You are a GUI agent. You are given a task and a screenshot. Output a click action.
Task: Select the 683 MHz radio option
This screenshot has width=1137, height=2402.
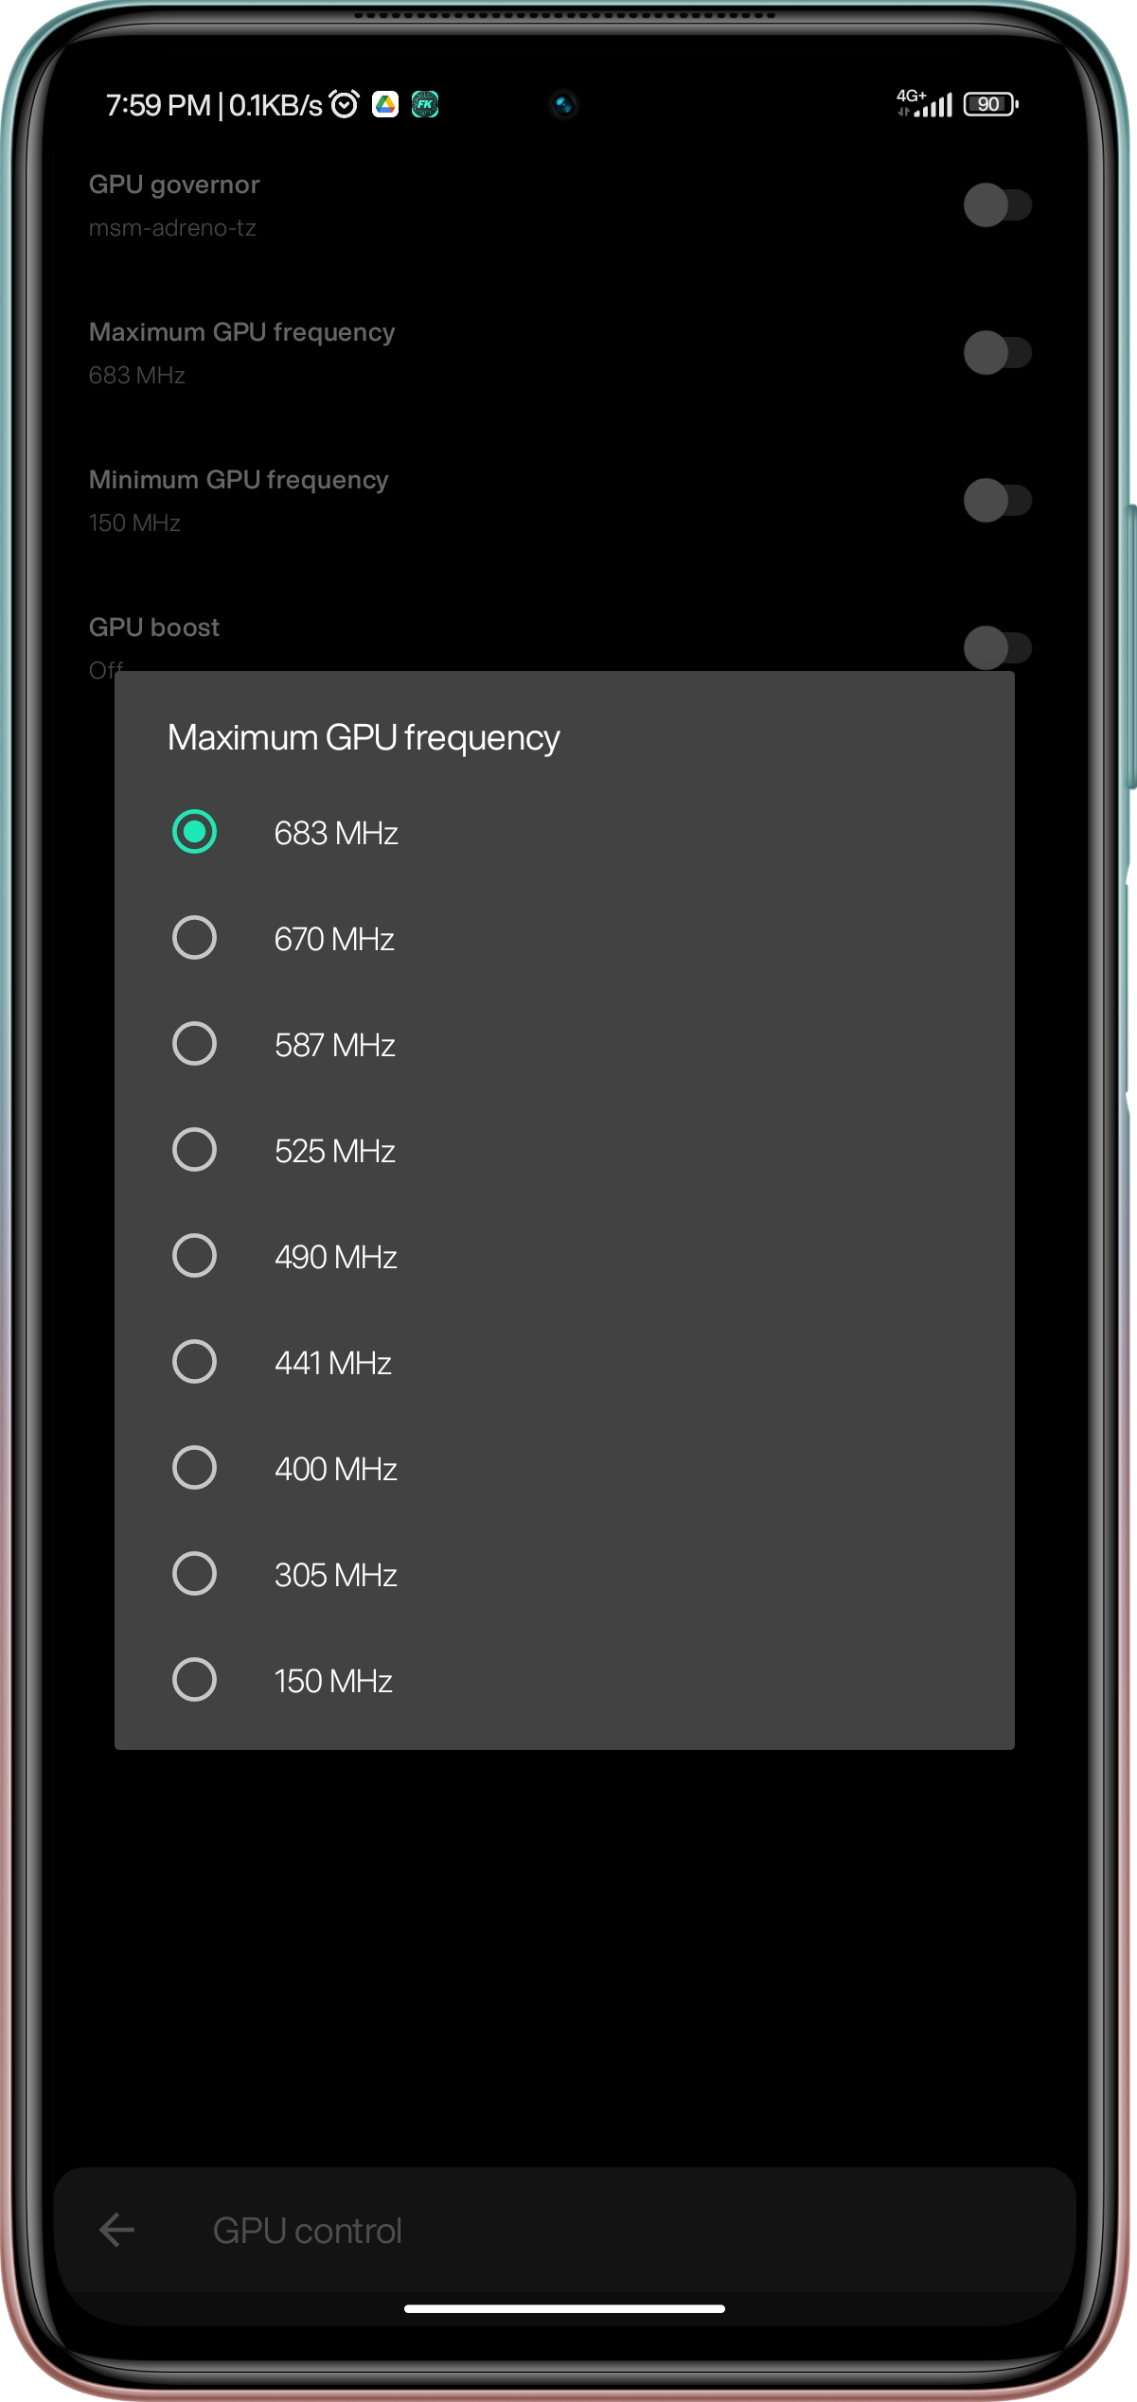tap(564, 832)
